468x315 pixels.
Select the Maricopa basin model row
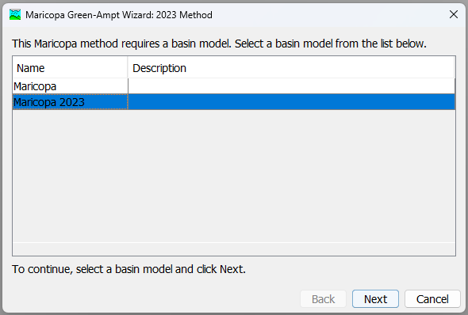[234, 86]
